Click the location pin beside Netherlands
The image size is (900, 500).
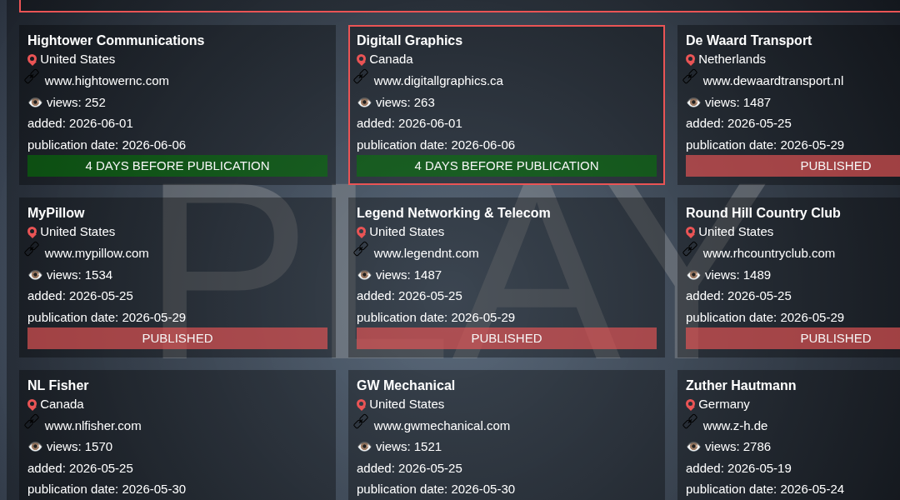point(691,60)
